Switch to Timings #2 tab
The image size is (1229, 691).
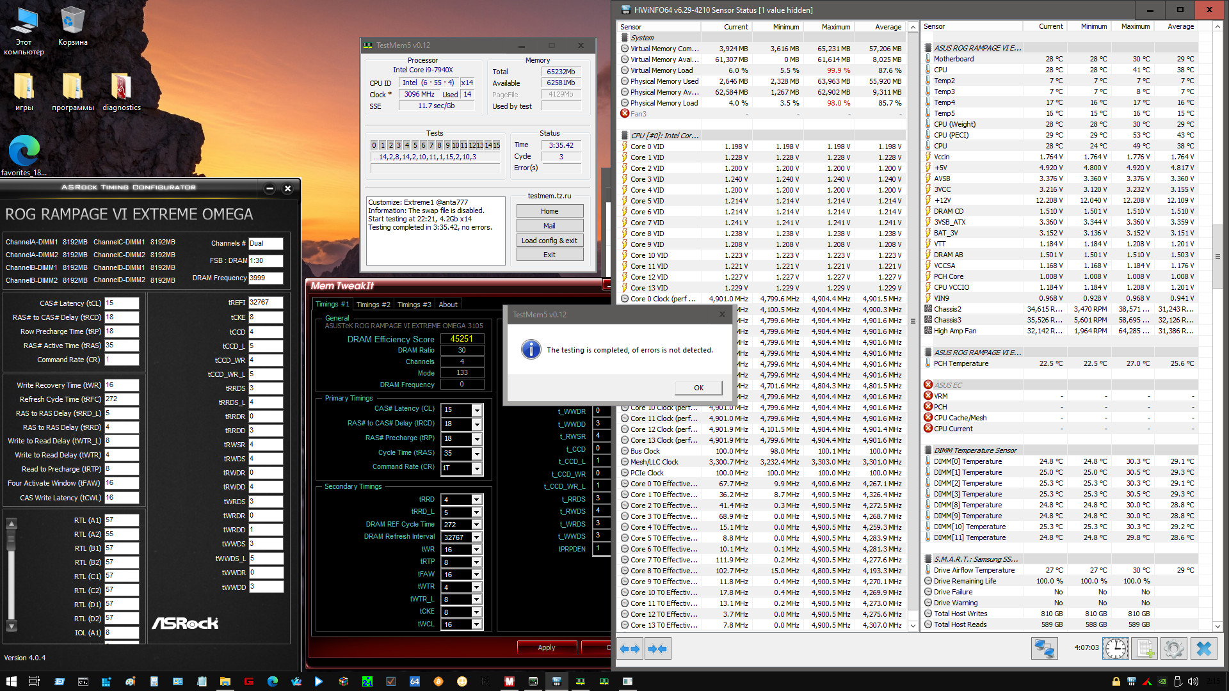pos(373,305)
